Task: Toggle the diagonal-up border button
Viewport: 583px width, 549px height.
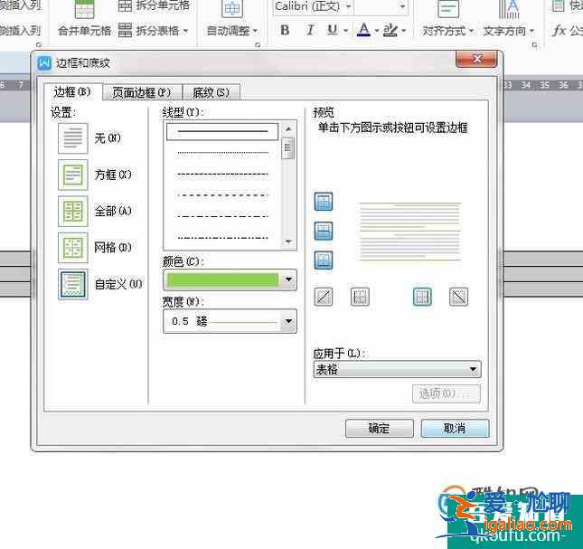Action: [x=324, y=297]
